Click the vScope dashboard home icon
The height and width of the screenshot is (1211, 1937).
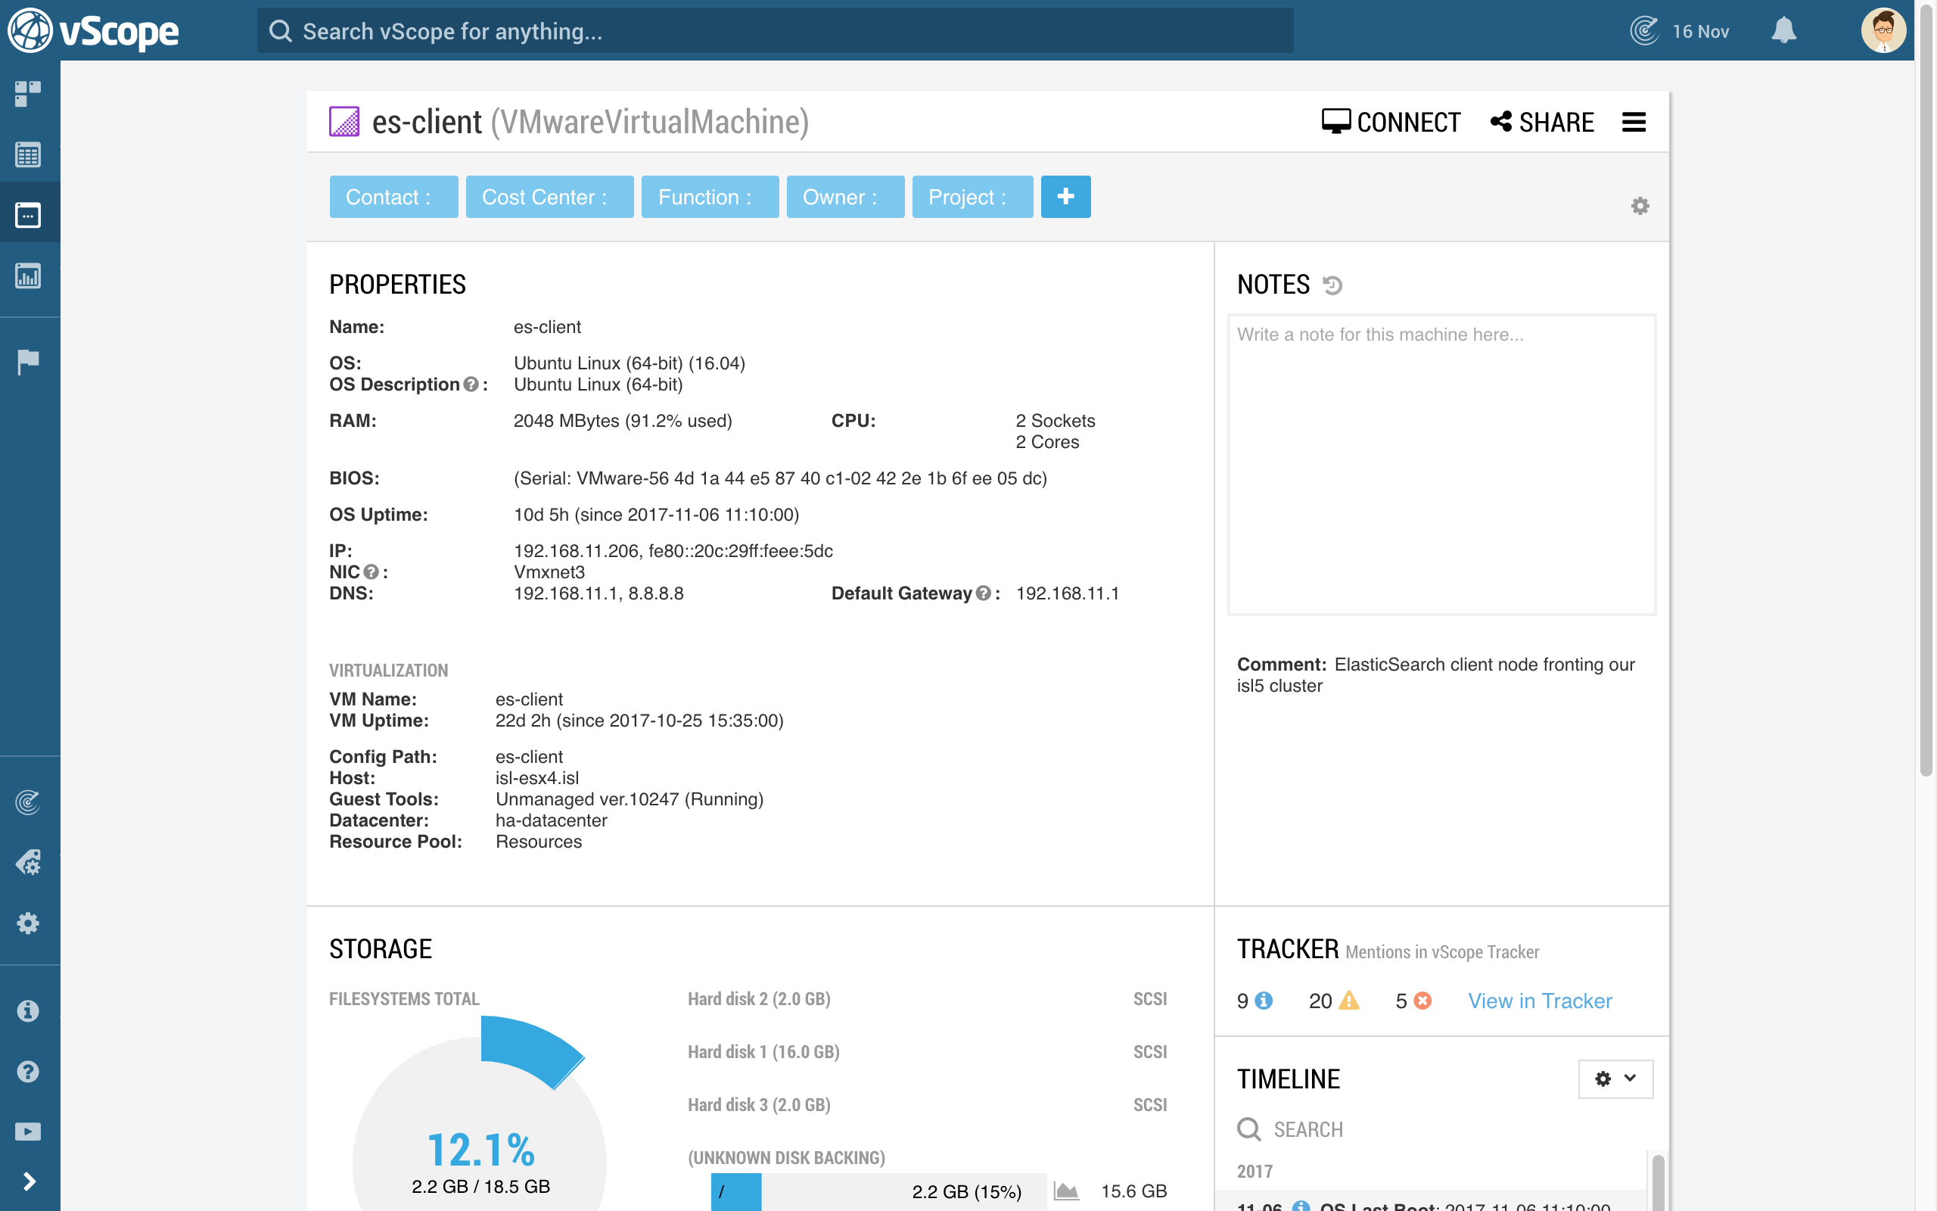click(30, 92)
